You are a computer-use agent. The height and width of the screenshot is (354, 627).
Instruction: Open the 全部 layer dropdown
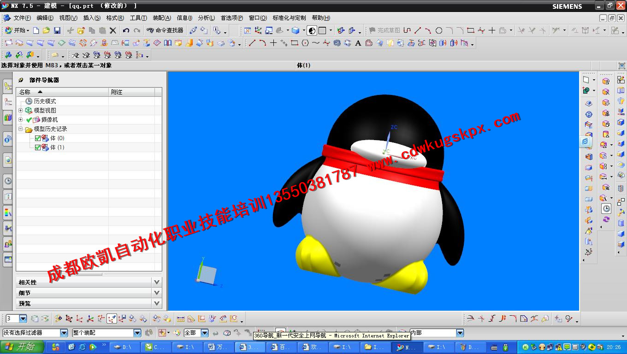coord(204,333)
